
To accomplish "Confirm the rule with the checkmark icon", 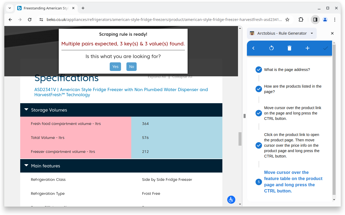I will [325, 48].
